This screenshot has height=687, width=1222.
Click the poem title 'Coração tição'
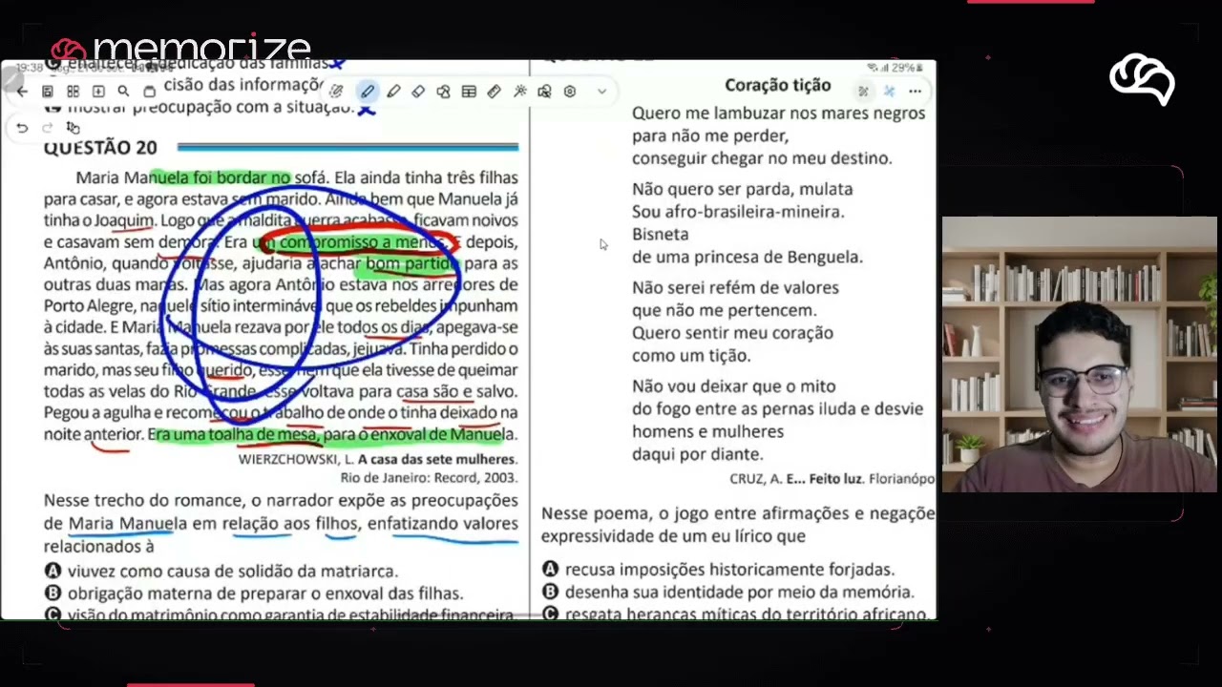pyautogui.click(x=777, y=85)
